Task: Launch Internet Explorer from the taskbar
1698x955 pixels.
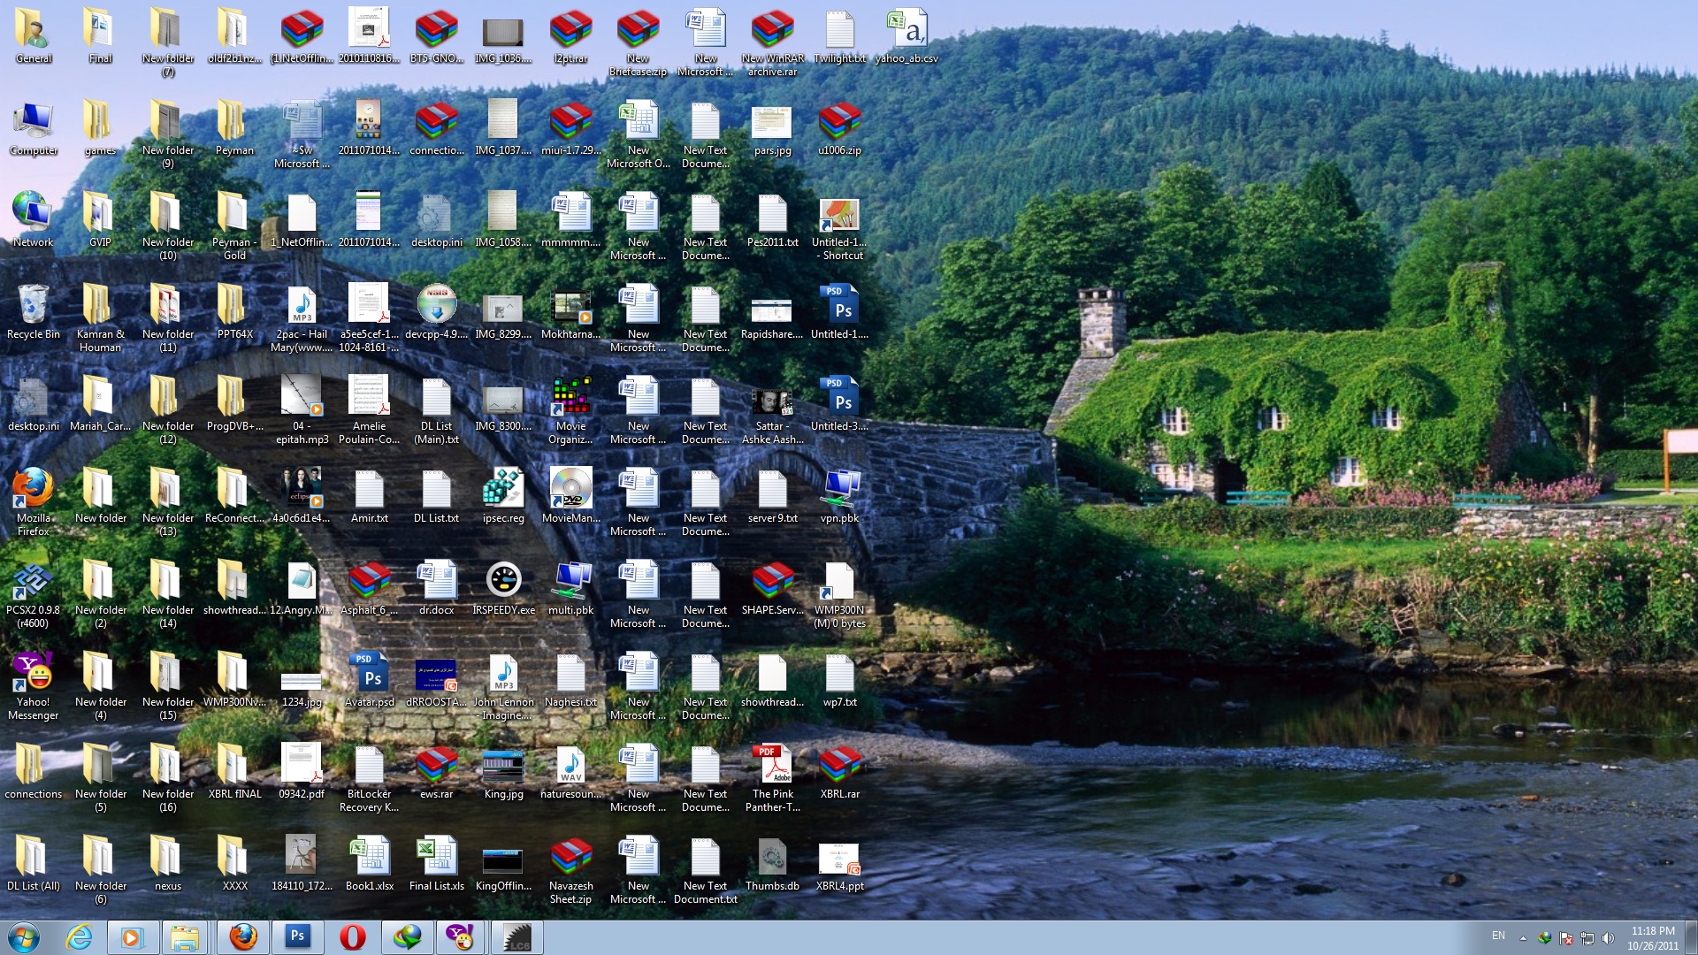Action: pyautogui.click(x=80, y=937)
